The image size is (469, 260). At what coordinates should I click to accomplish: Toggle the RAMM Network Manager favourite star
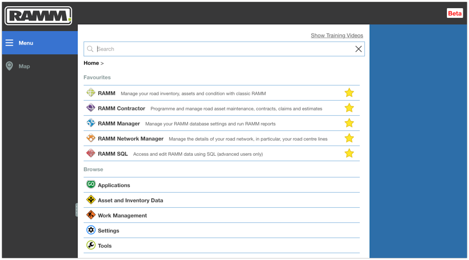[349, 138]
